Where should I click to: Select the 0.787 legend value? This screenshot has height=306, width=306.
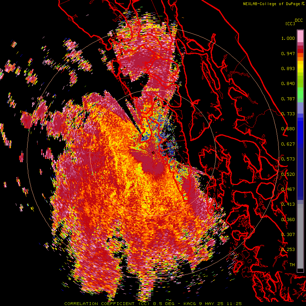tap(288, 99)
